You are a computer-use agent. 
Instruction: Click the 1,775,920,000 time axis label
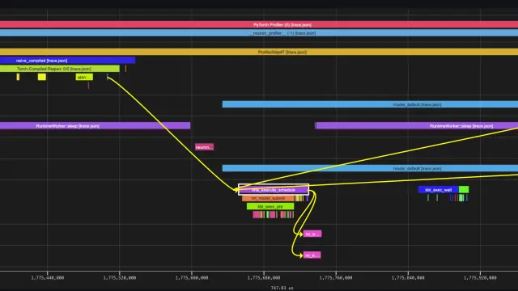click(480, 278)
